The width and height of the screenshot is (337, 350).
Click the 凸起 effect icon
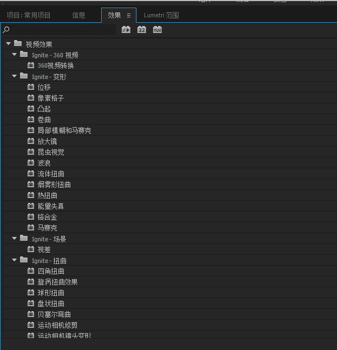pos(31,109)
